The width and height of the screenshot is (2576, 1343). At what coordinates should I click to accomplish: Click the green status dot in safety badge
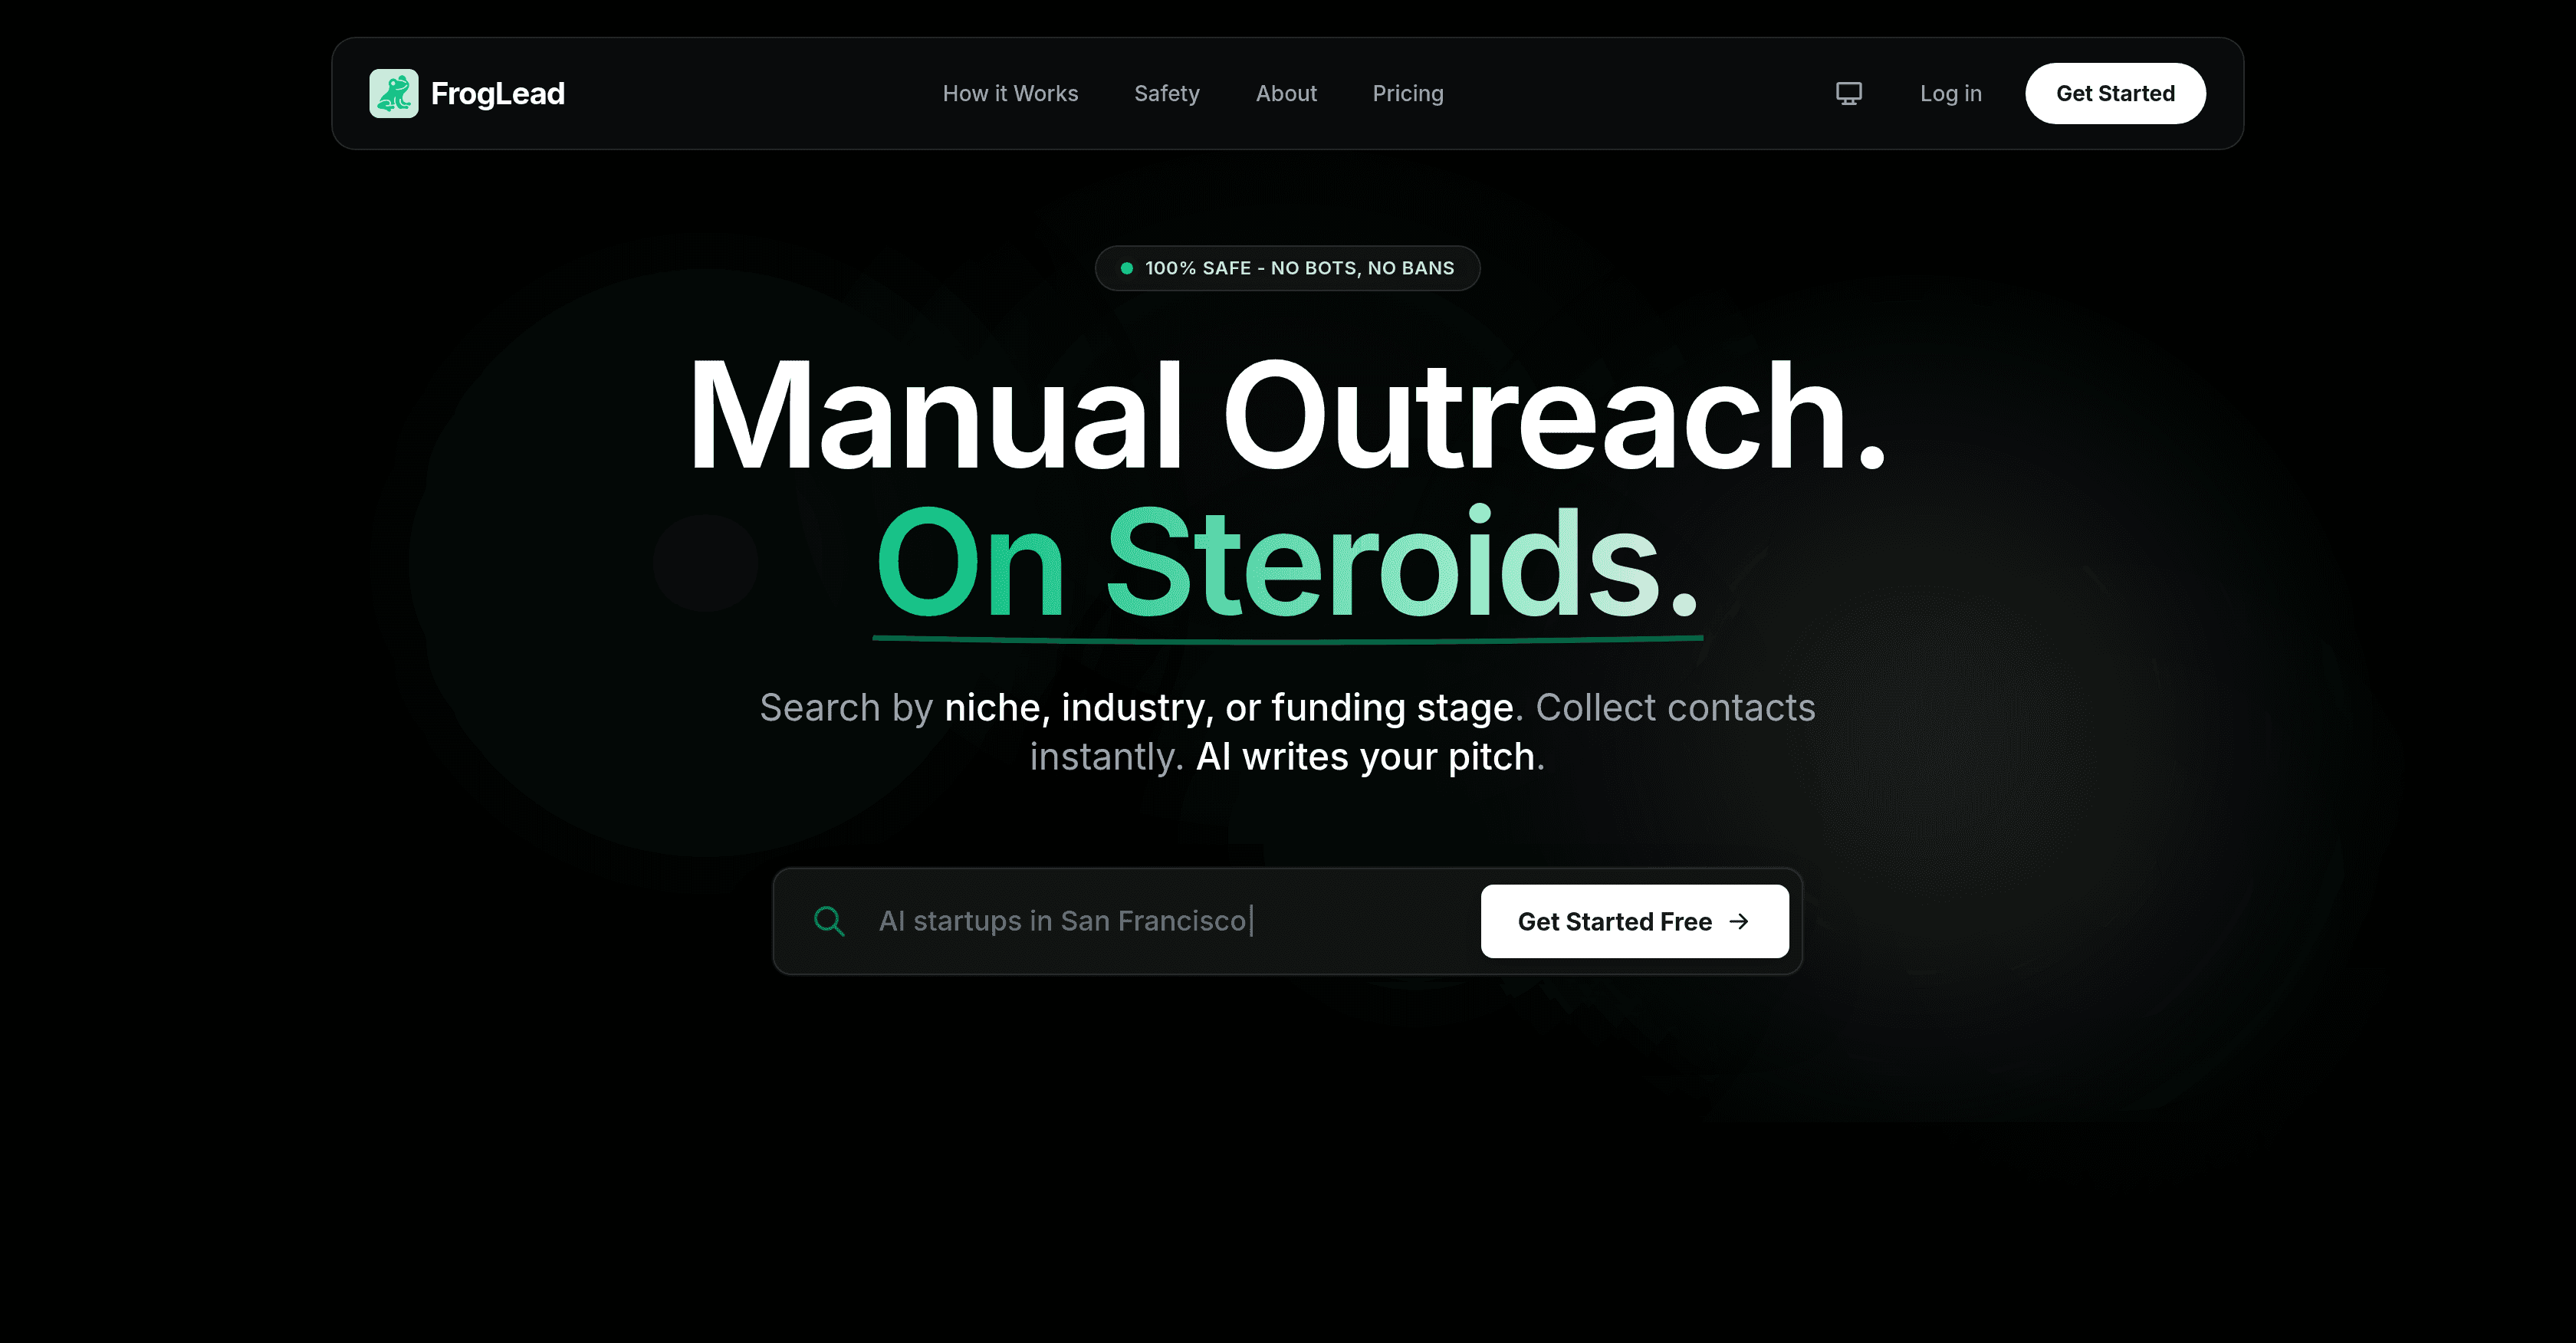pos(1126,267)
